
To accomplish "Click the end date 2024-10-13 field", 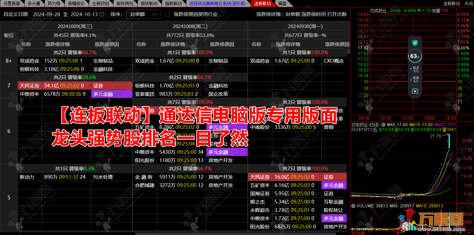I will (84, 14).
